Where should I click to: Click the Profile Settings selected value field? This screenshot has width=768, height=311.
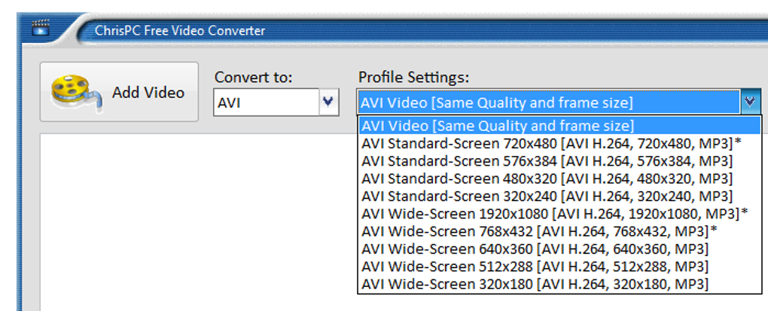pos(548,102)
